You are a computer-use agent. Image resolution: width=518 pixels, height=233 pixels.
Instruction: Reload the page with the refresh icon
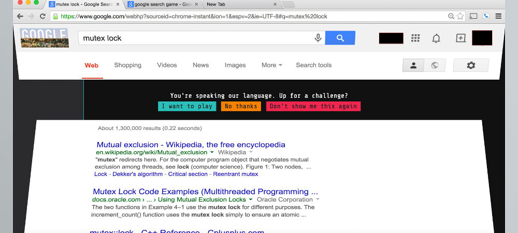coord(42,16)
